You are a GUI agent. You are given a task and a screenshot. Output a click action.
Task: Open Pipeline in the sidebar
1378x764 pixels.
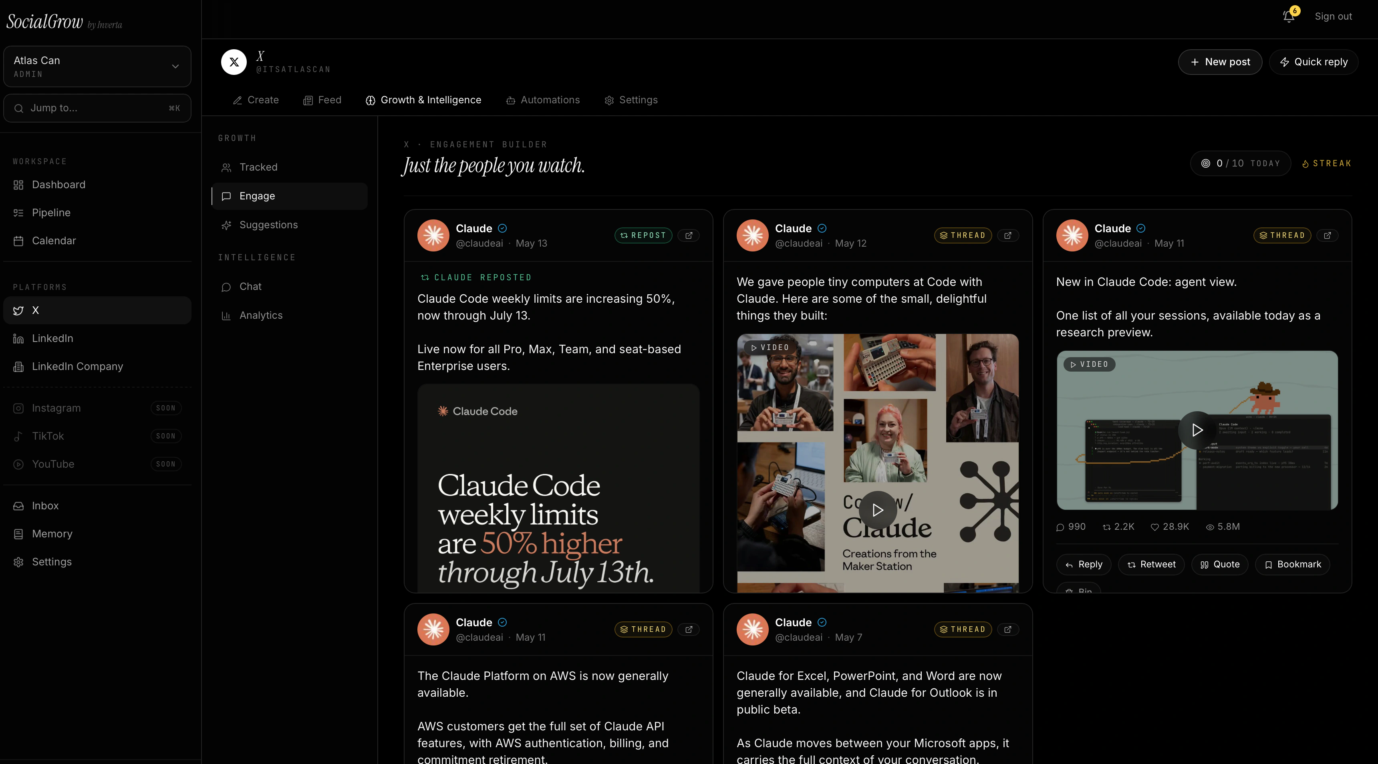tap(97, 213)
